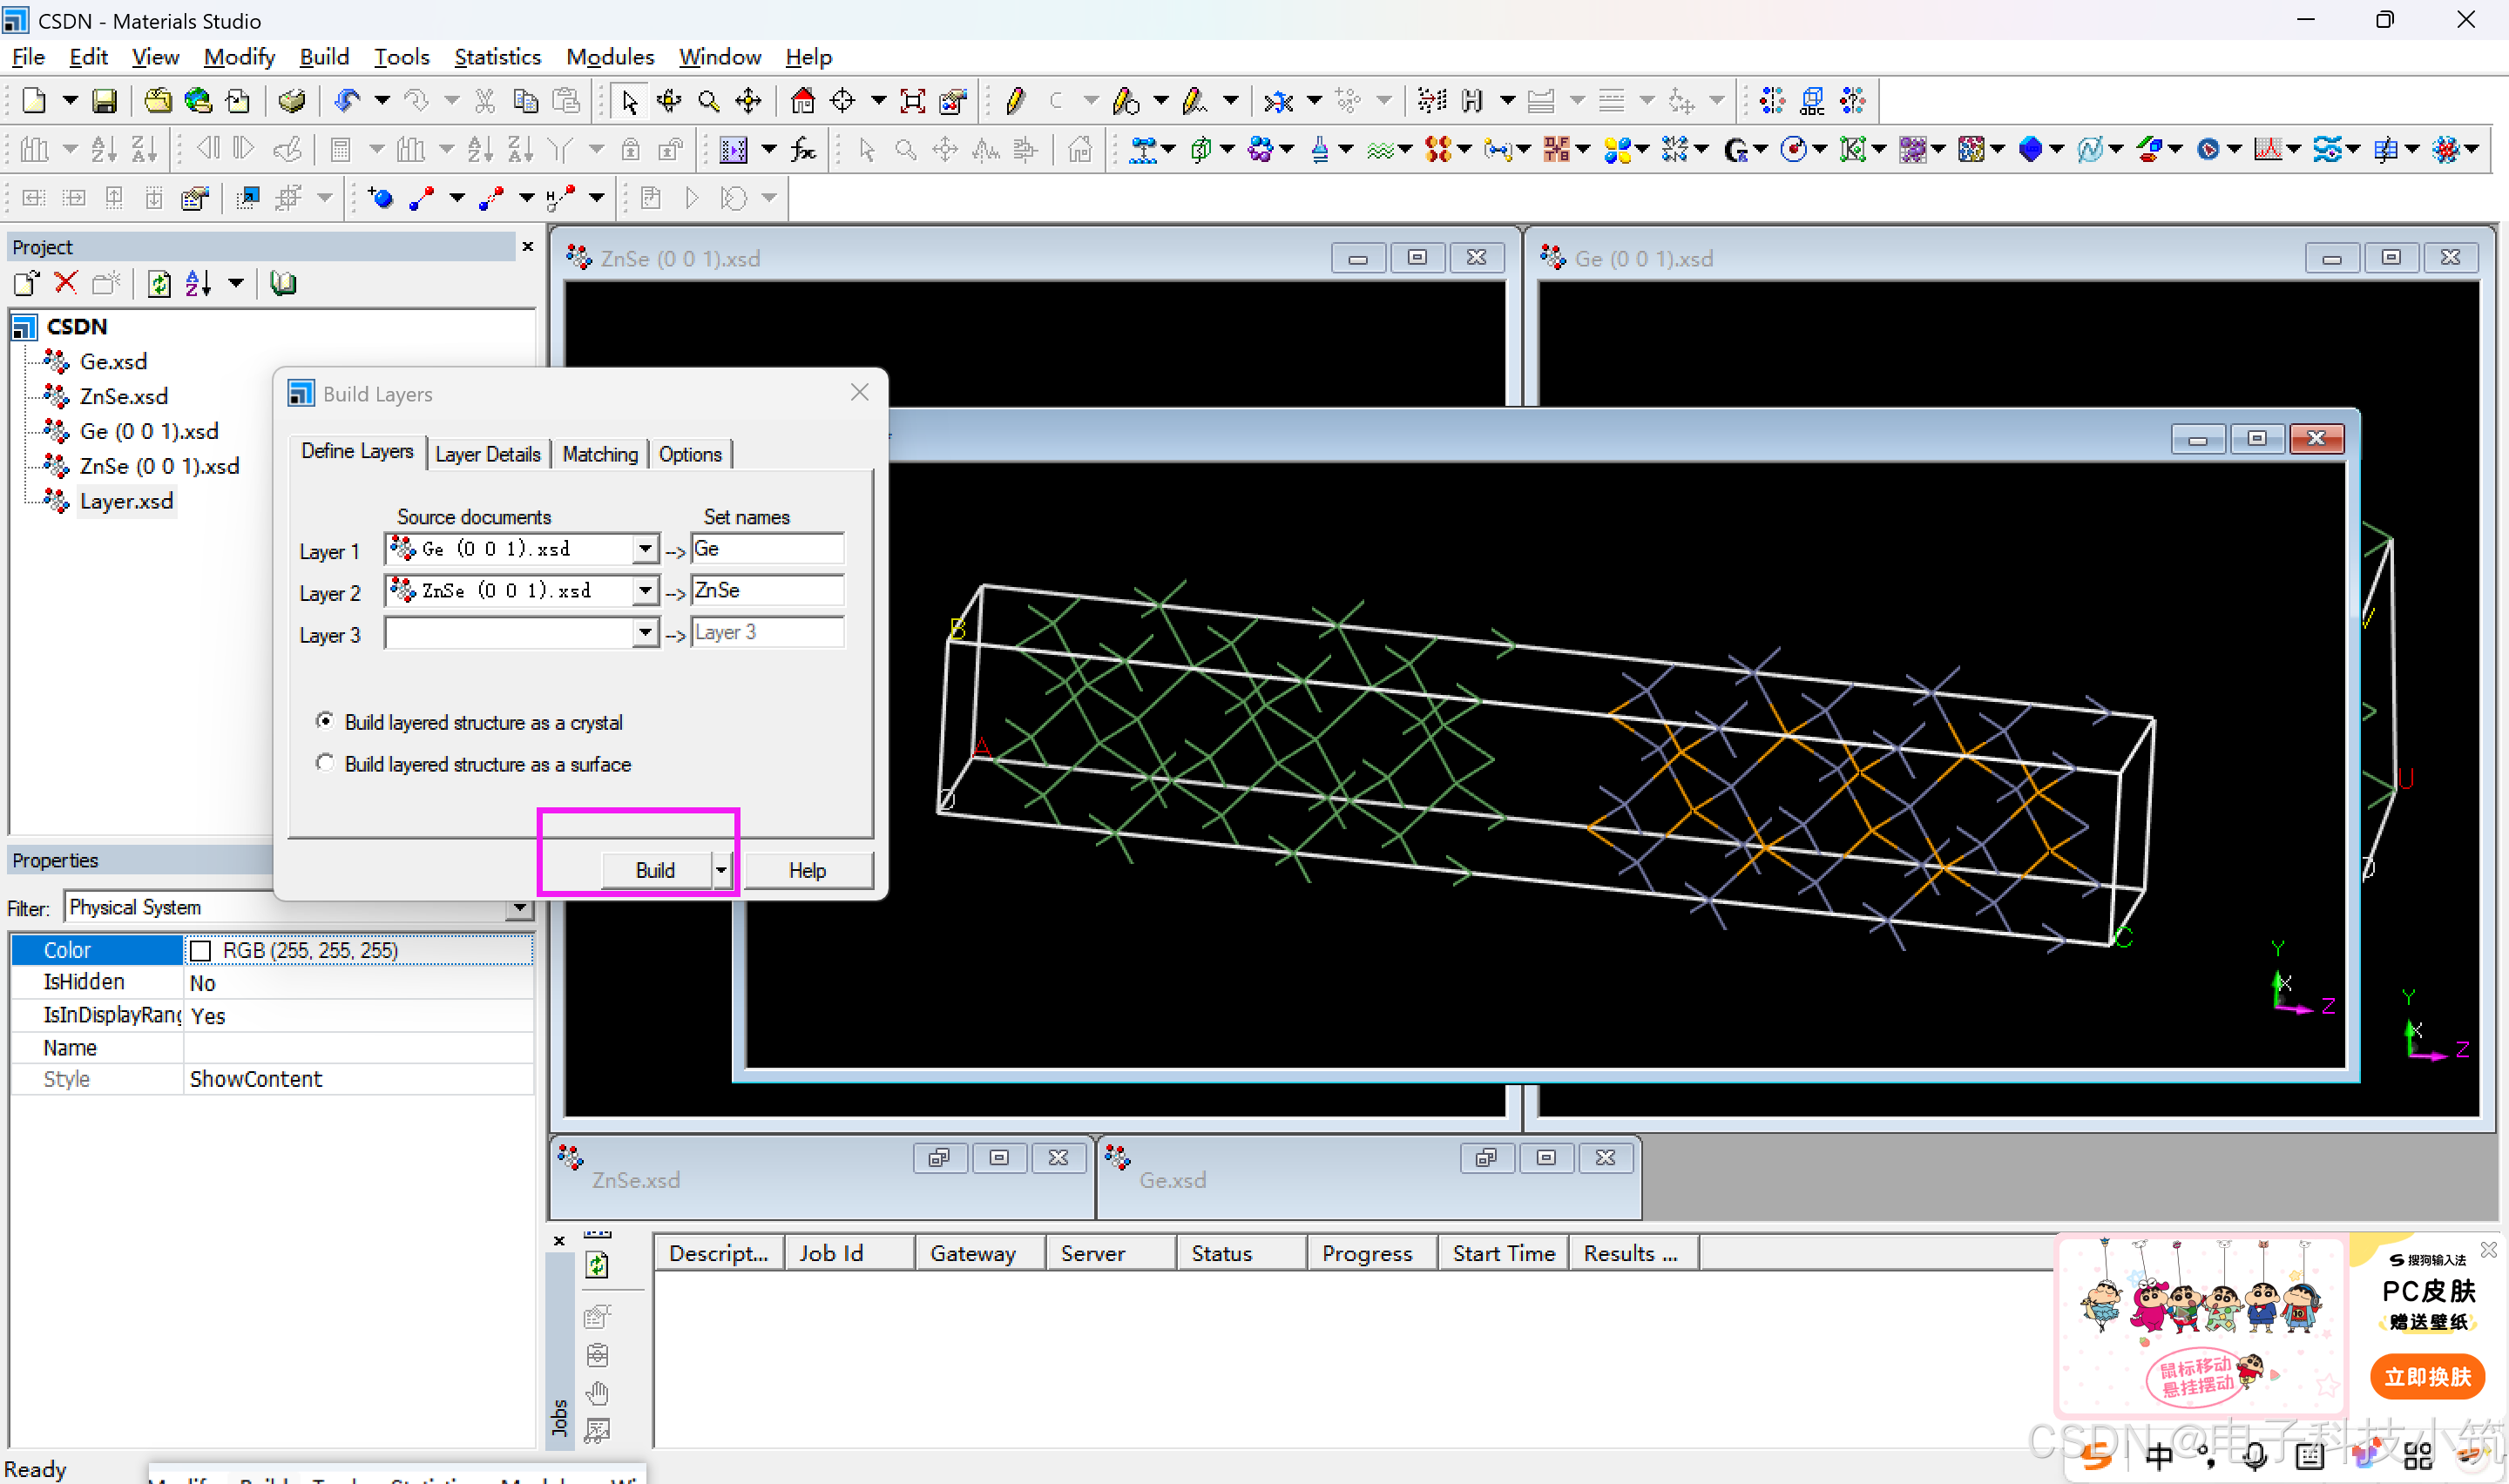This screenshot has height=1484, width=2509.
Task: Open the Modules menu
Action: click(x=609, y=57)
